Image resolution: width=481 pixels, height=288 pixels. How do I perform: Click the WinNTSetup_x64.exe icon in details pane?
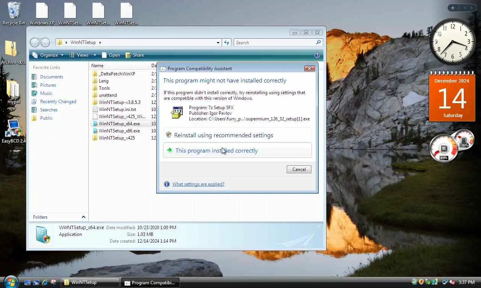pyautogui.click(x=42, y=235)
